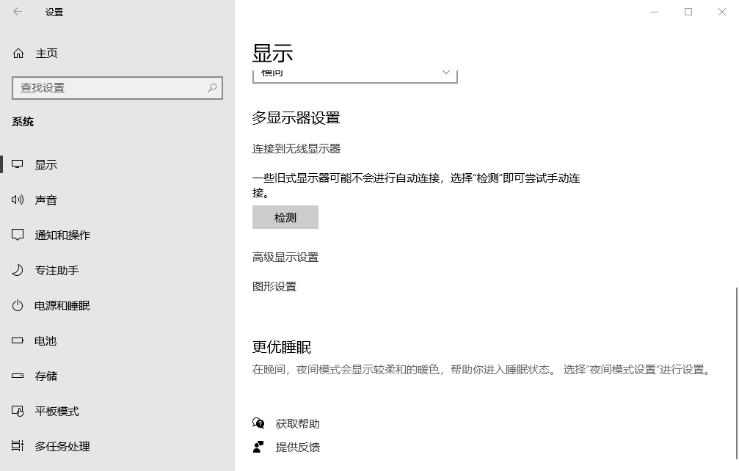The width and height of the screenshot is (739, 471).
Task: Click the 专注助手 moon icon
Action: (18, 270)
